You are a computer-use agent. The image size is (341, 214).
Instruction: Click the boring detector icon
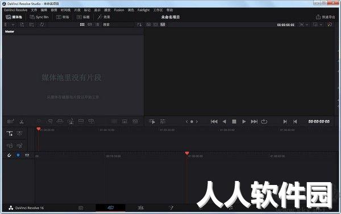coord(11,121)
